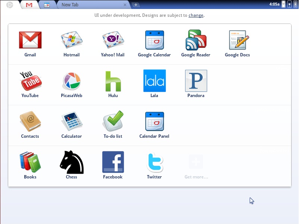Click the faded Get more plus icon

pos(196,162)
